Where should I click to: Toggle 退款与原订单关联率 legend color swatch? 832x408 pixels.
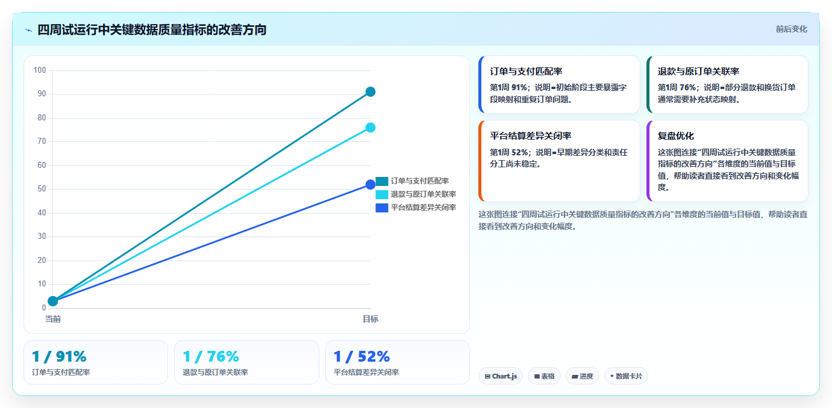point(382,194)
